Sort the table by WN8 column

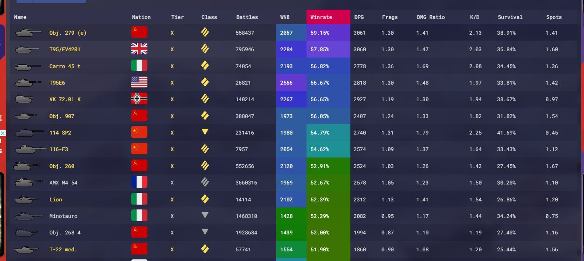pos(285,17)
